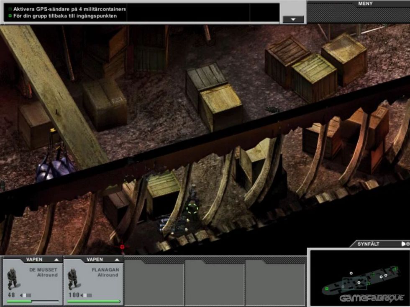Click Flanagan's ammo magazine icon
Screen dimensions: 410x307
87,295
